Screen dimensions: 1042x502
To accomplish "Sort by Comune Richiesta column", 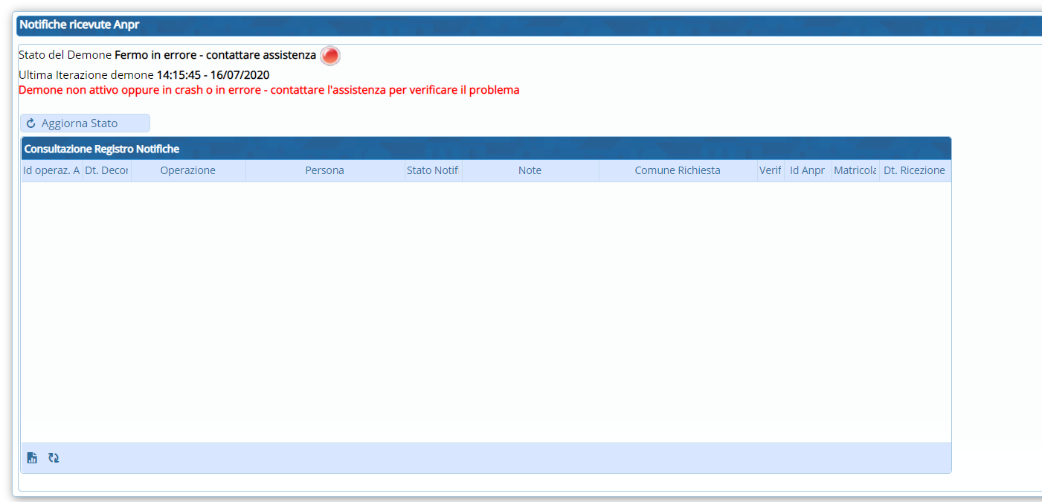I will click(677, 170).
